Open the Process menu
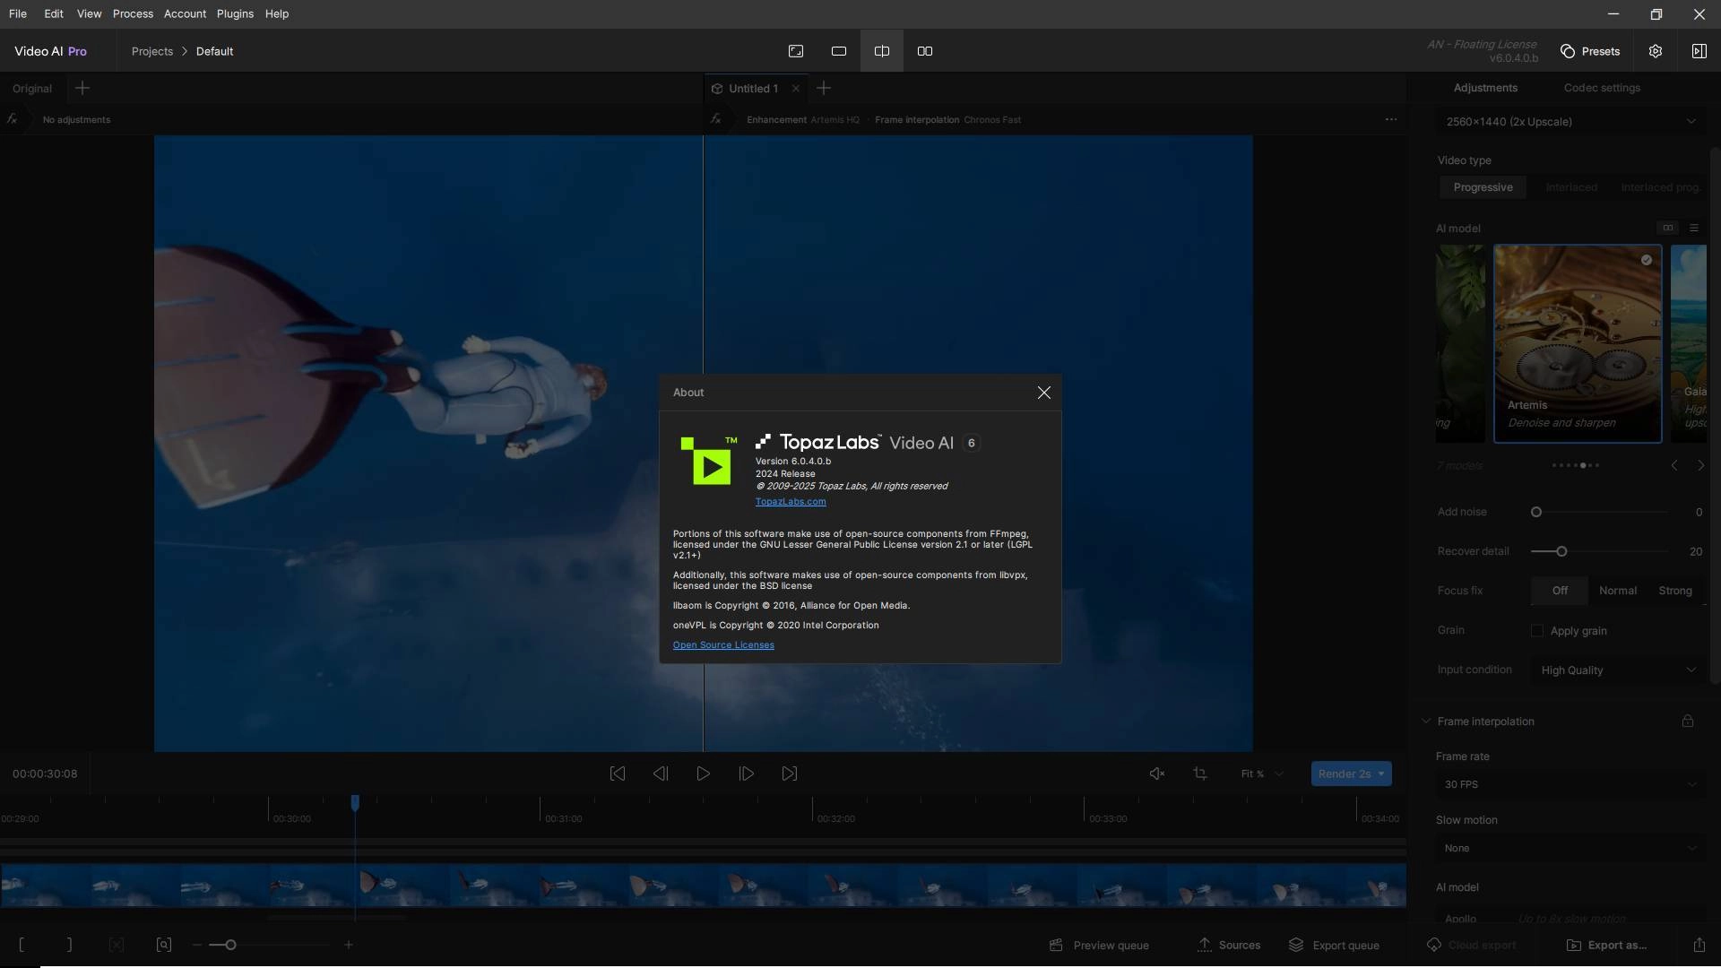Viewport: 1721px width, 968px height. pyautogui.click(x=133, y=13)
